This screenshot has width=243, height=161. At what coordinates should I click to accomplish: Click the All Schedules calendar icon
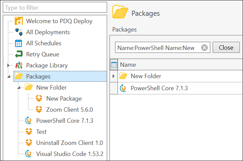[x=19, y=43]
